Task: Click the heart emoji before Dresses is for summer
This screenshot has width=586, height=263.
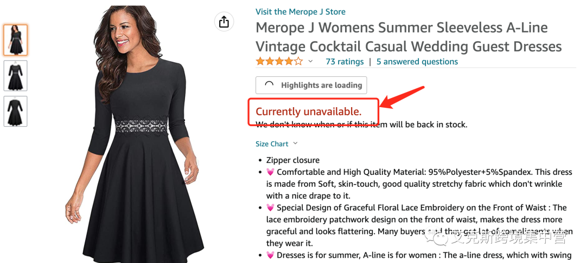Action: point(270,255)
